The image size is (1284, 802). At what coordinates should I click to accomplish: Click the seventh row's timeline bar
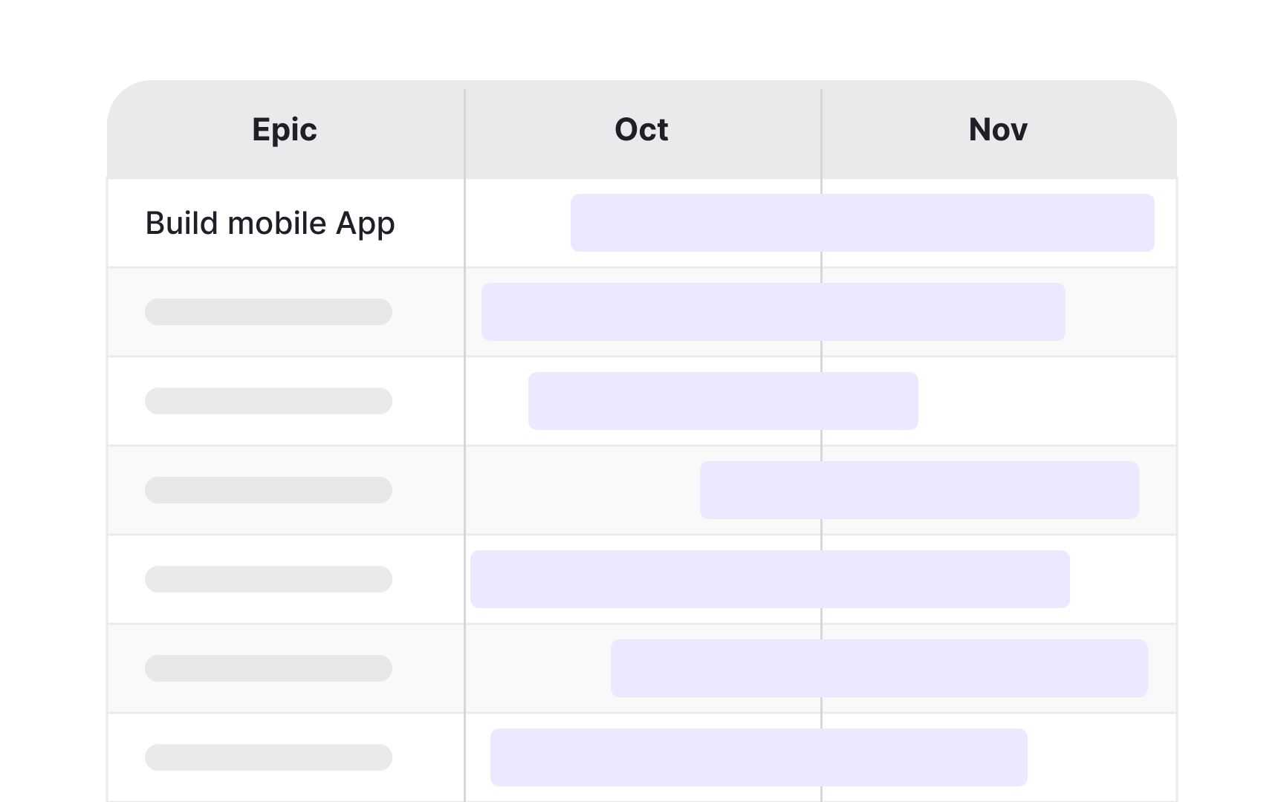[x=759, y=757]
